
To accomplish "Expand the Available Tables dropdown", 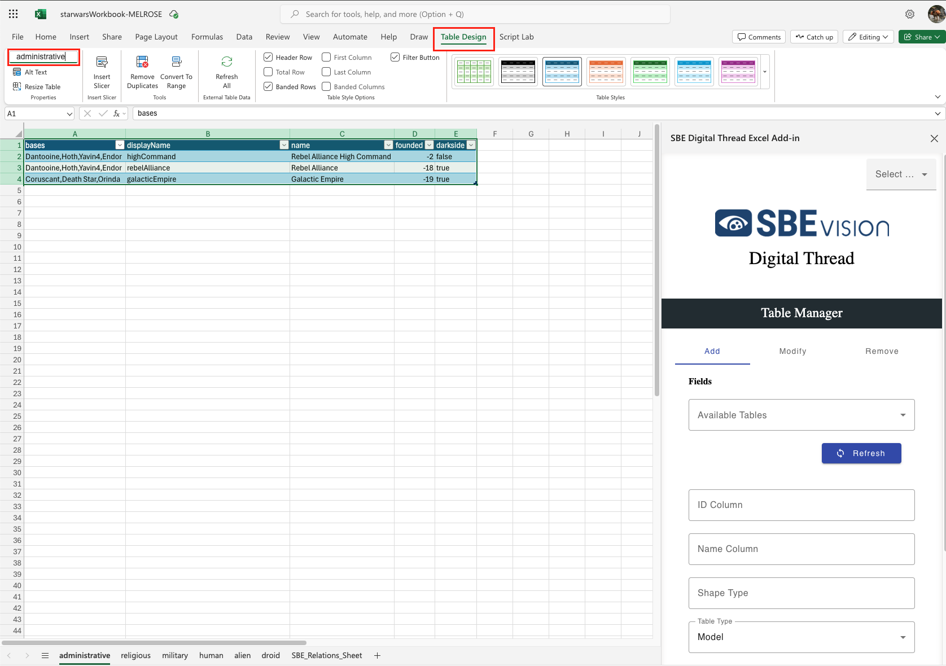I will point(801,415).
